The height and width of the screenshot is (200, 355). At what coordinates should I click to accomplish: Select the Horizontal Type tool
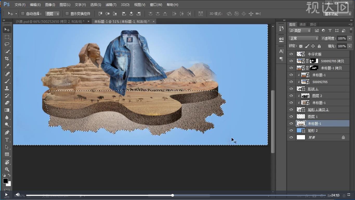[7, 140]
